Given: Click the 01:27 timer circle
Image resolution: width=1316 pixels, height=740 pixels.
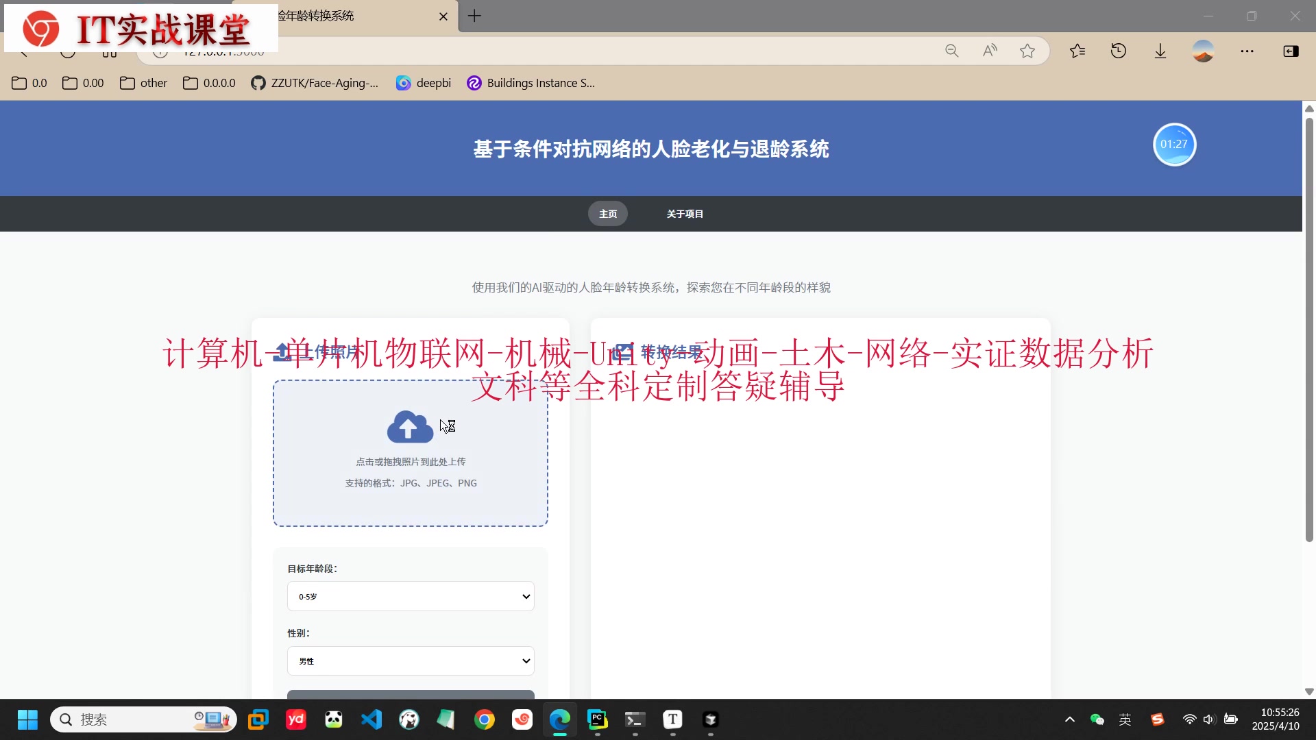Looking at the screenshot, I should click(x=1173, y=145).
